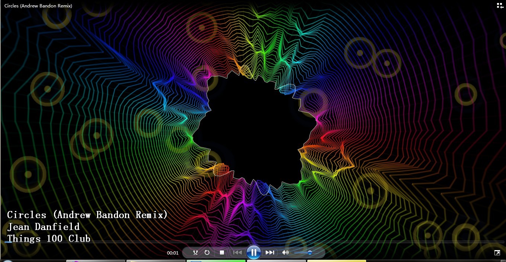Open the Windows Start menu orb
The image size is (506, 262).
pyautogui.click(x=7, y=261)
